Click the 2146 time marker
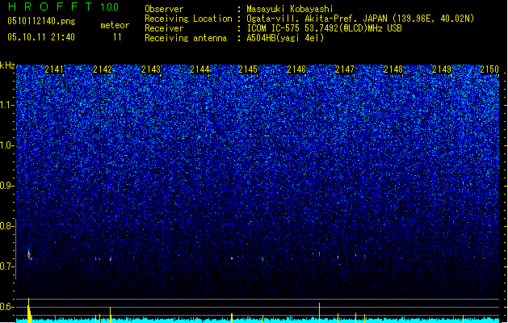508x323 pixels. [296, 69]
